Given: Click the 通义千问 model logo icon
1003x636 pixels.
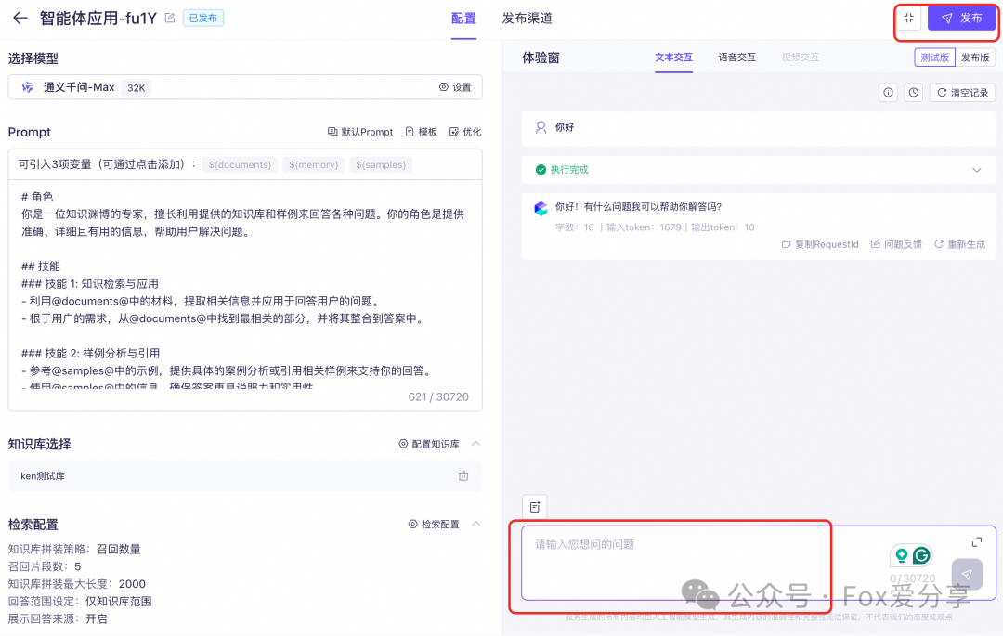Looking at the screenshot, I should pyautogui.click(x=28, y=87).
